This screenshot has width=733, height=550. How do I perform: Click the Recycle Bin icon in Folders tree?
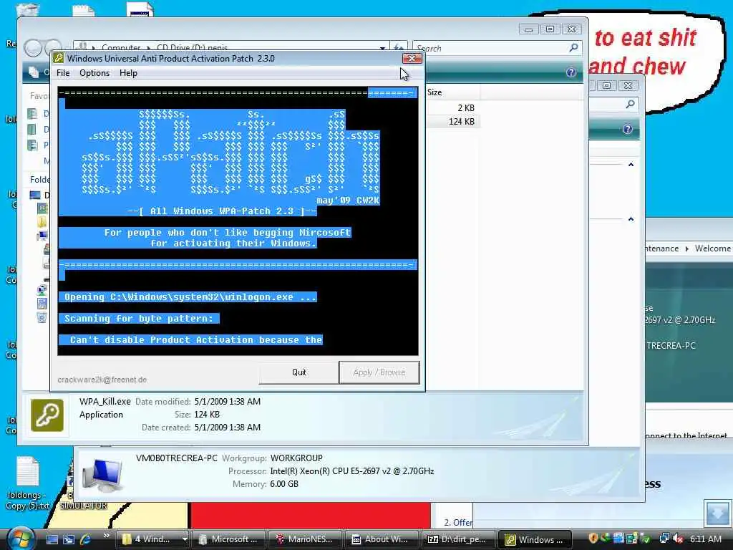coord(42,318)
